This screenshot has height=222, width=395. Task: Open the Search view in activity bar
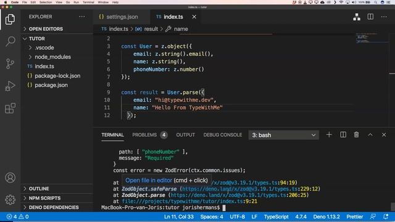[x=10, y=41]
